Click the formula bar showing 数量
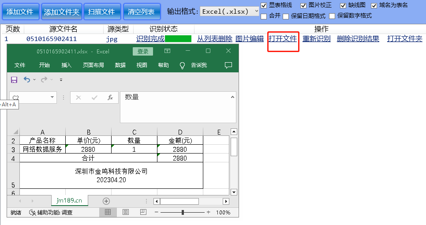The height and width of the screenshot is (225, 426). pos(178,107)
